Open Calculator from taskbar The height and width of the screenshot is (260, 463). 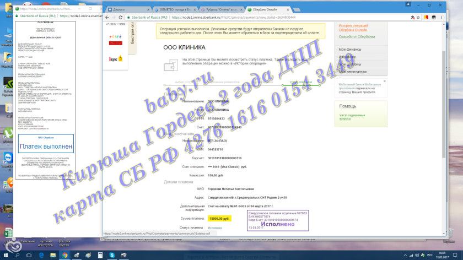pyautogui.click(x=100, y=255)
